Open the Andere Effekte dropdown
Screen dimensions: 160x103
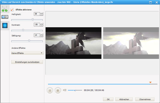click(27, 53)
